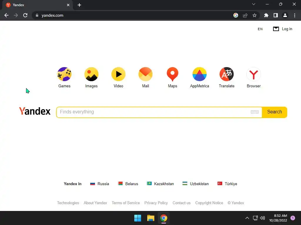This screenshot has width=301, height=225.
Task: Open the Yandex Browser icon
Action: click(x=254, y=74)
